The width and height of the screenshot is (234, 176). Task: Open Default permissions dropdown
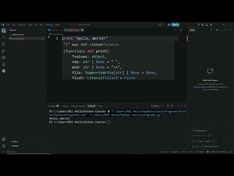pyautogui.click(x=210, y=146)
